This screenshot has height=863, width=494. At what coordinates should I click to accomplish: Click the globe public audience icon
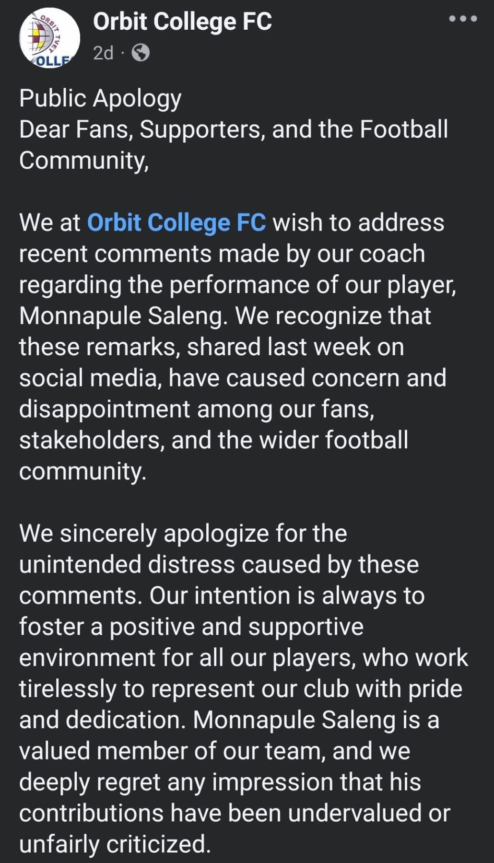[140, 53]
